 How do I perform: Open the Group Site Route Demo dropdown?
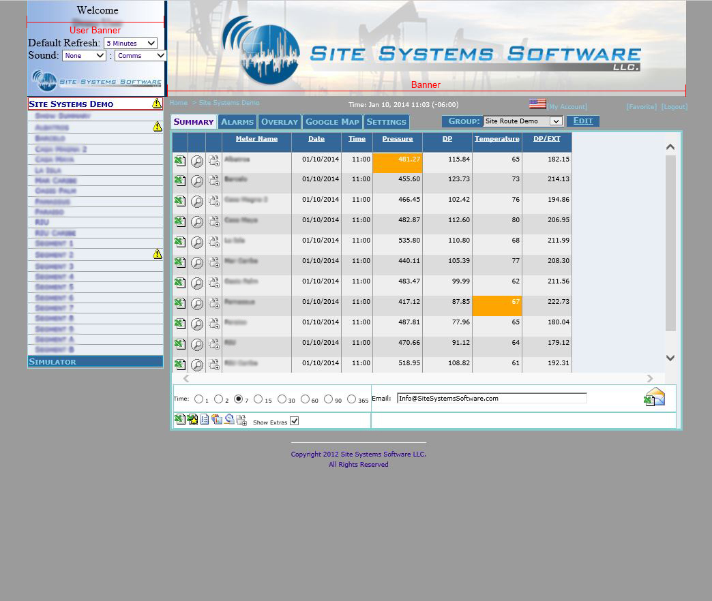(523, 121)
